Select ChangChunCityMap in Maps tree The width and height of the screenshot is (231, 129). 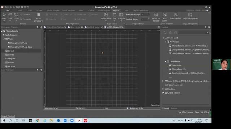(x=19, y=43)
